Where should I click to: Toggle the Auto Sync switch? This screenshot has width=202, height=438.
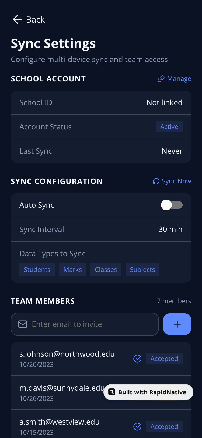pos(172,205)
